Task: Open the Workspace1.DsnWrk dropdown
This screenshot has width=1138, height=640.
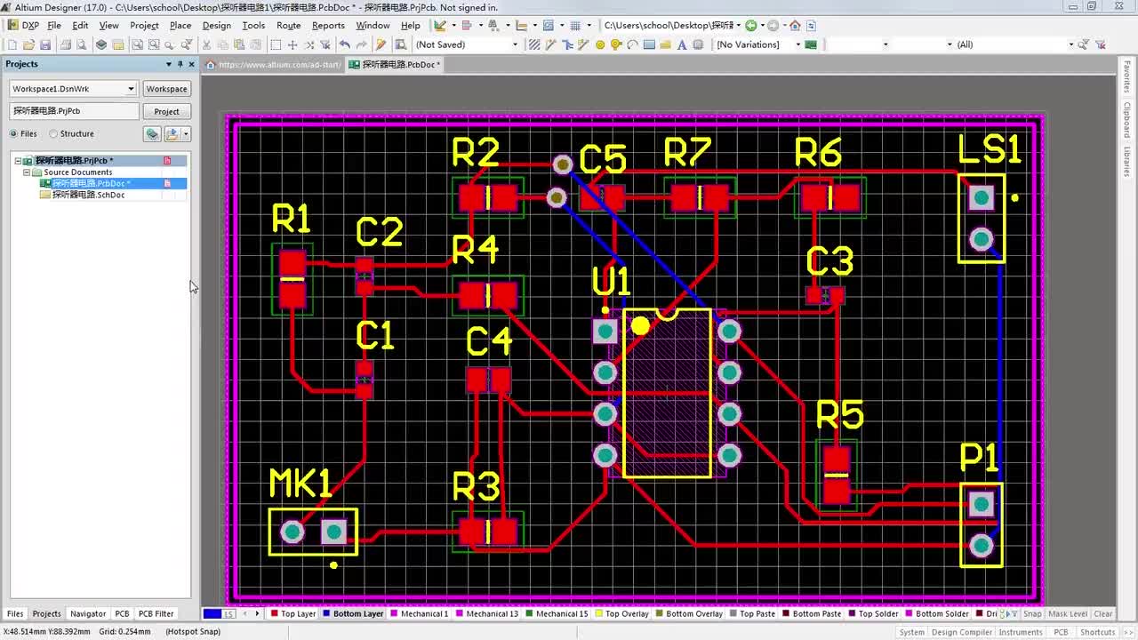Action: pos(131,89)
